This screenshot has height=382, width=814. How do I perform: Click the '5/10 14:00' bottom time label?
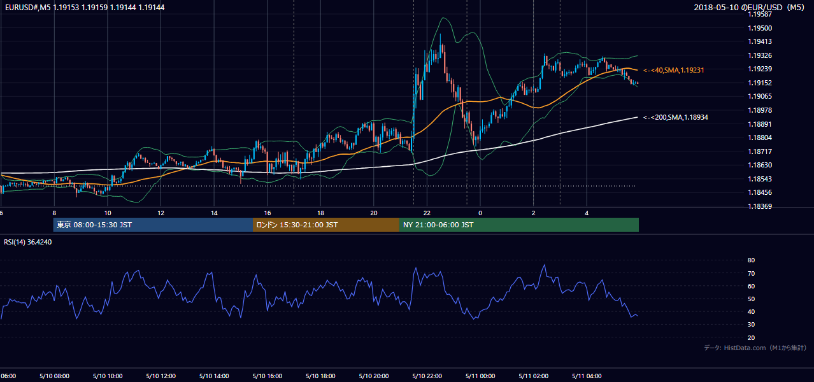click(214, 376)
